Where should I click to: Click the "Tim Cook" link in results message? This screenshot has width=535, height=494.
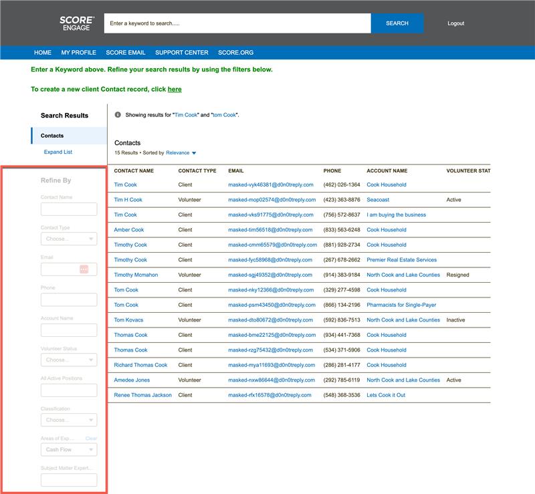[186, 115]
